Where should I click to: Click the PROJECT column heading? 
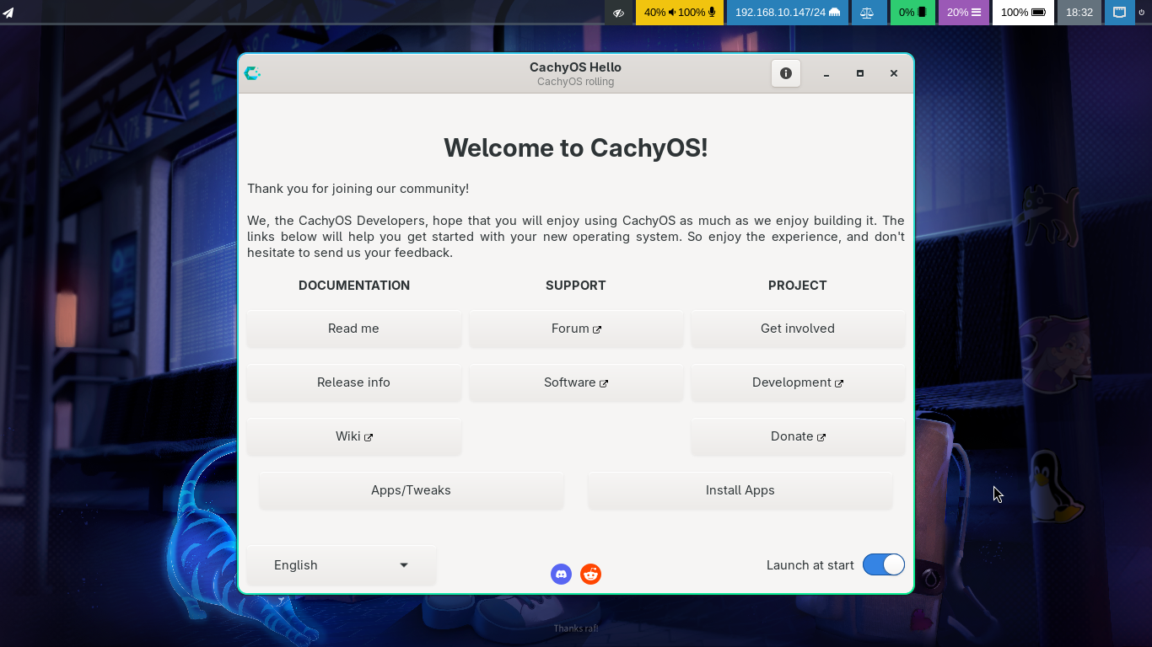798,286
